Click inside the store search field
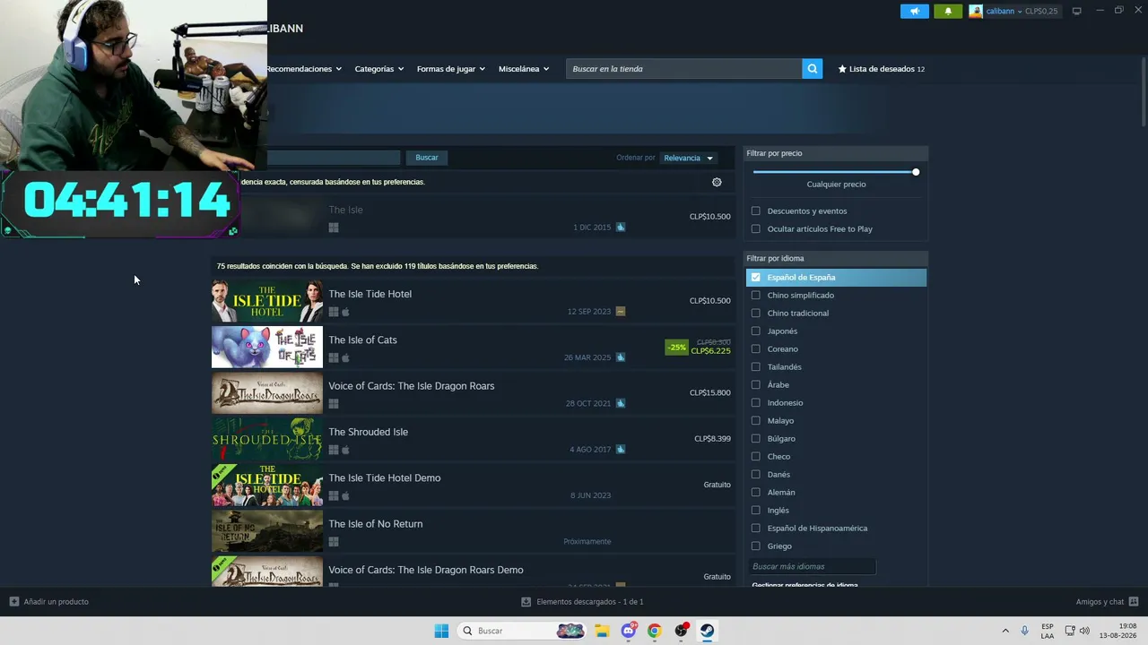This screenshot has width=1148, height=645. click(x=684, y=69)
